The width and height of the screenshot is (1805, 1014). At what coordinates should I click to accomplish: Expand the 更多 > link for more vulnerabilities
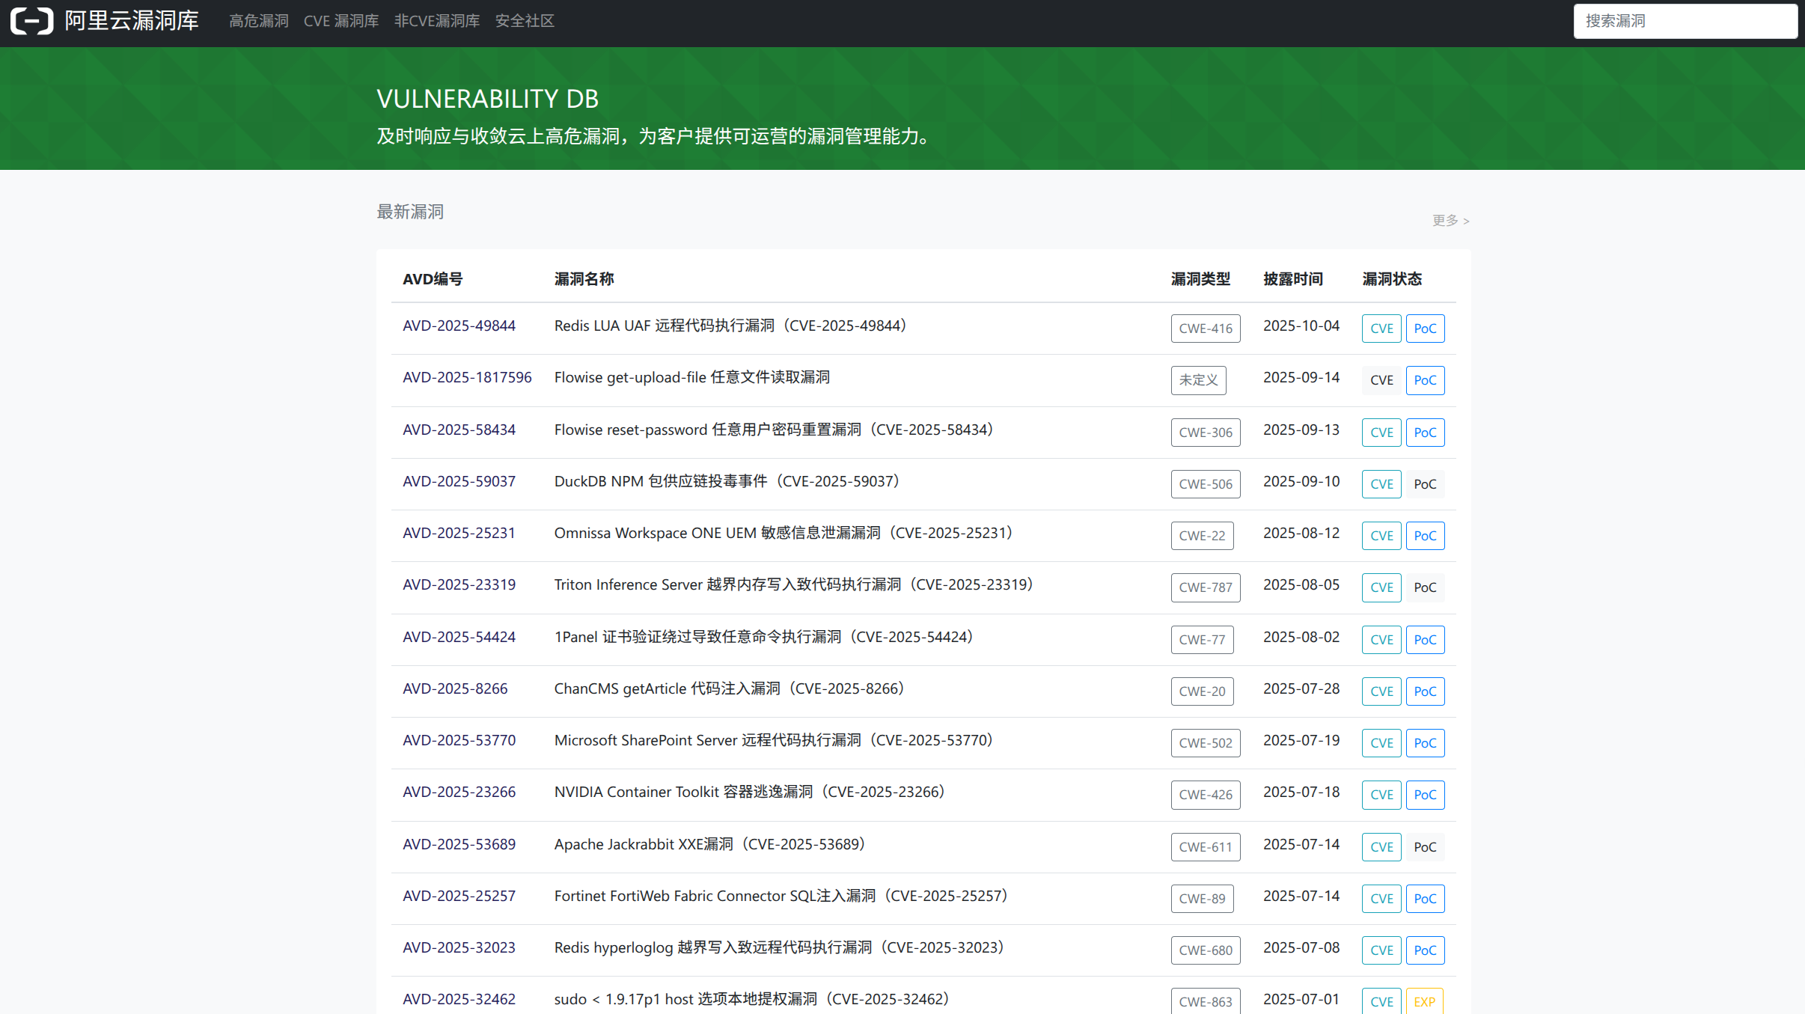pyautogui.click(x=1450, y=221)
